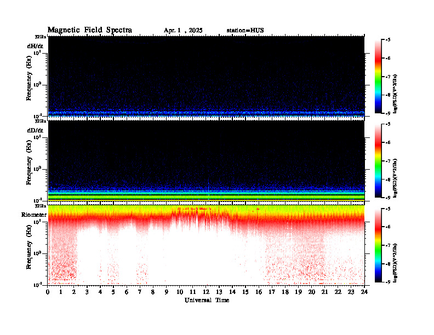The height and width of the screenshot is (335, 434).
Task: Click the Riometer spectrogram plot area
Action: (x=206, y=245)
